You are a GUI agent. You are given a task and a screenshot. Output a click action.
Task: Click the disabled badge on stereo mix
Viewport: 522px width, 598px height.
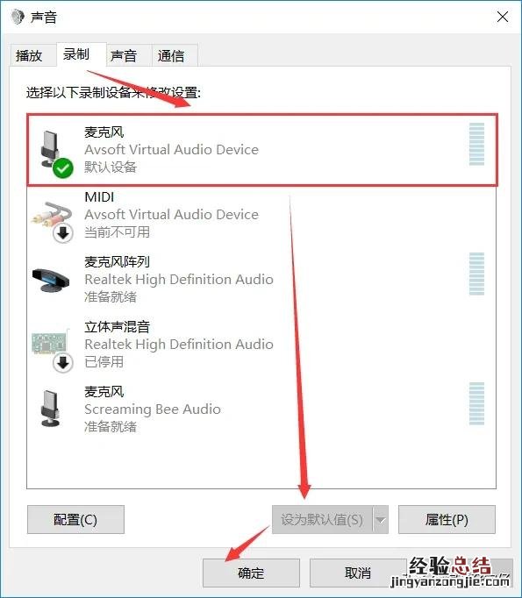[x=63, y=363]
